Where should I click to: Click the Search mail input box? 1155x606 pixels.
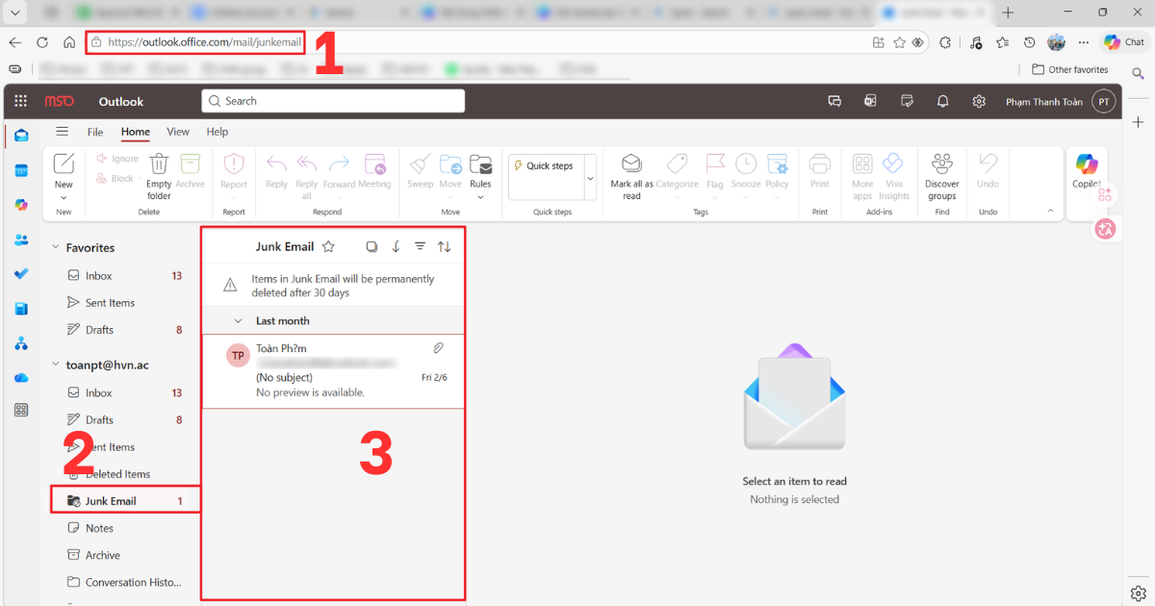pyautogui.click(x=333, y=101)
